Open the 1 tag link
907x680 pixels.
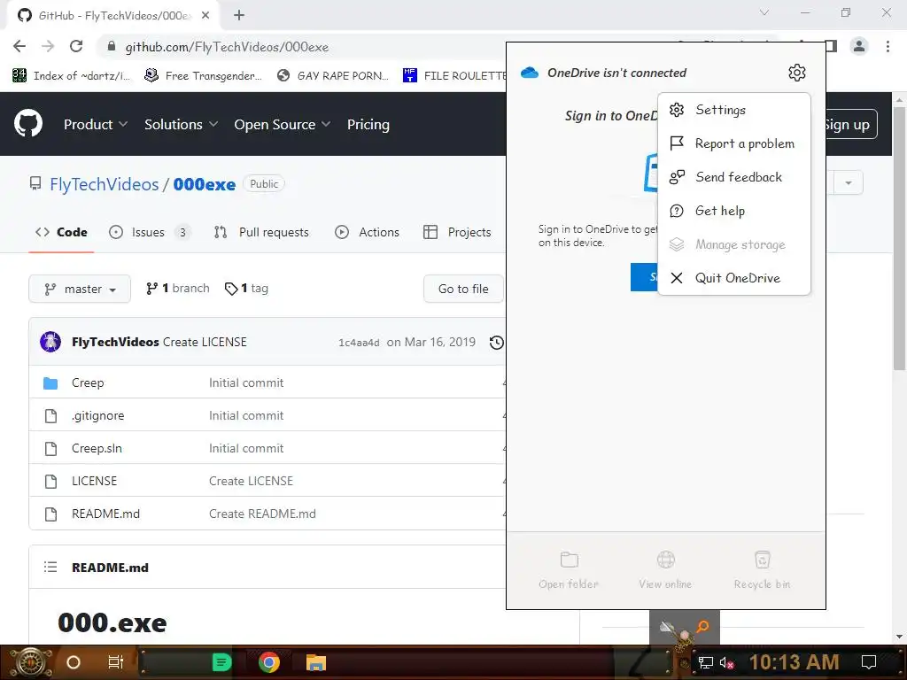[246, 288]
